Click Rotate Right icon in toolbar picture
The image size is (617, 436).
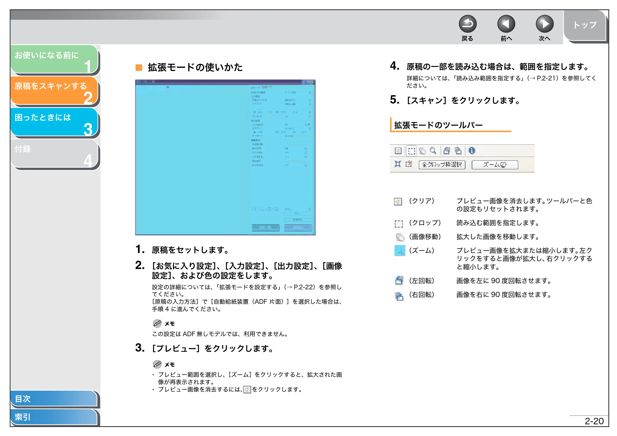(x=458, y=151)
